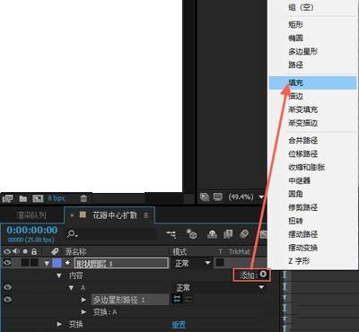The height and width of the screenshot is (332, 359).
Task: Click always preview this view icon
Action: click(x=205, y=197)
